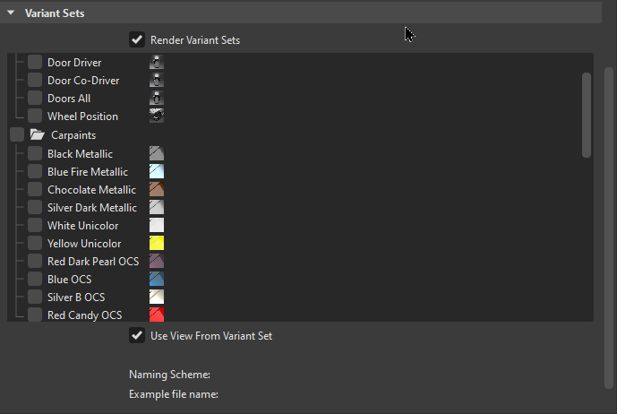Image resolution: width=617 pixels, height=414 pixels.
Task: Disable the Render Variant Sets checkbox
Action: click(x=137, y=39)
